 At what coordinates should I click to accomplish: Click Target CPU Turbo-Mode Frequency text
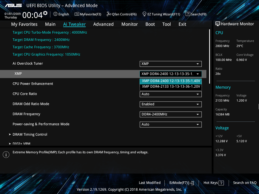tap(50, 33)
